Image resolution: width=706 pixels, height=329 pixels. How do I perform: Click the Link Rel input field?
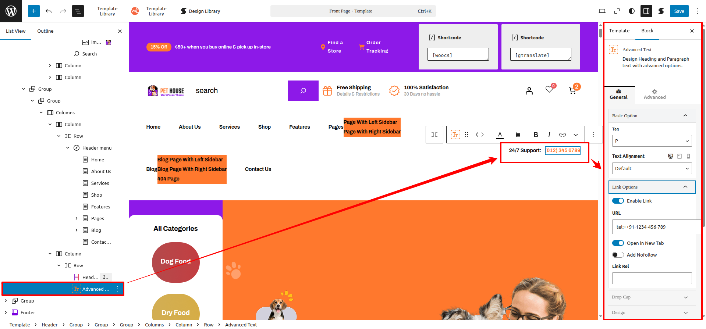[x=652, y=278]
